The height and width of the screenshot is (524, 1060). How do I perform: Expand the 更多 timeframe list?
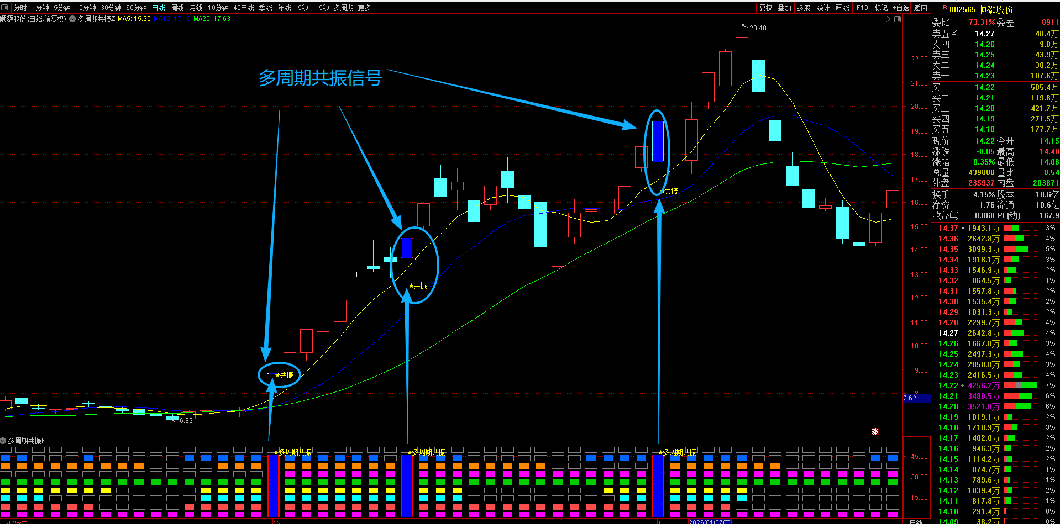pyautogui.click(x=368, y=8)
